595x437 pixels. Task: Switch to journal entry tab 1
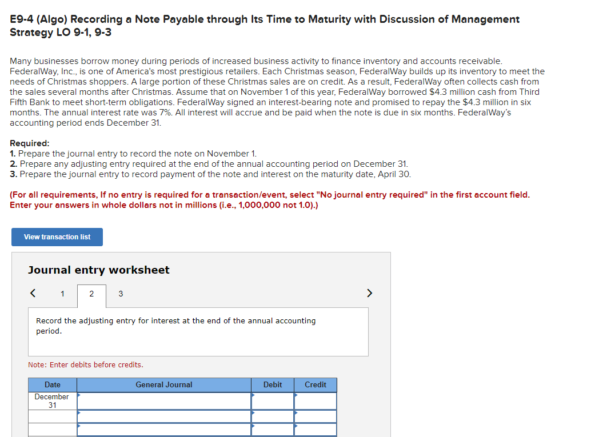click(x=62, y=294)
